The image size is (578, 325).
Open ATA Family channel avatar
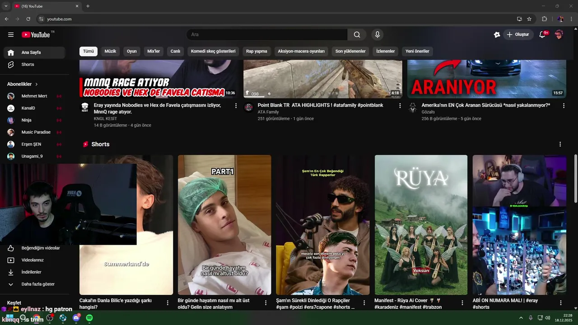pos(249,107)
